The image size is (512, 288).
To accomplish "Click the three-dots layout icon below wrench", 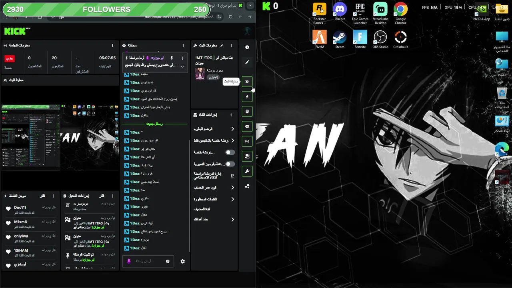I will pyautogui.click(x=247, y=186).
